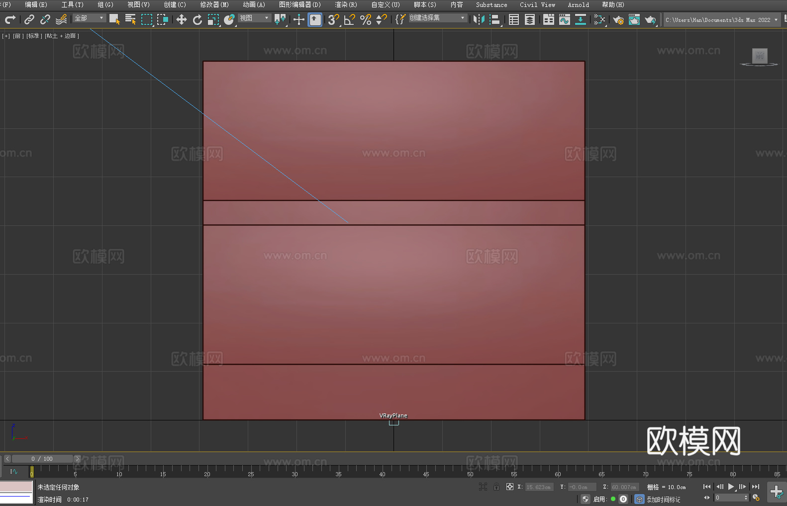This screenshot has height=506, width=787.
Task: Open the Rendered Frame Window icon
Action: tap(634, 19)
